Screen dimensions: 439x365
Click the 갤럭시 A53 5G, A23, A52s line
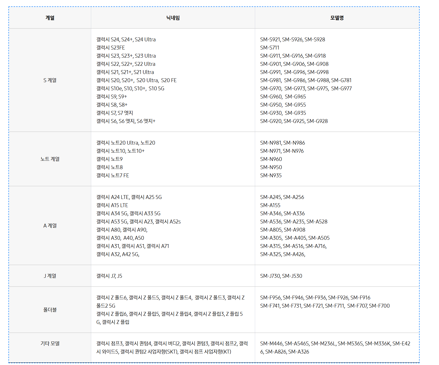click(x=138, y=222)
